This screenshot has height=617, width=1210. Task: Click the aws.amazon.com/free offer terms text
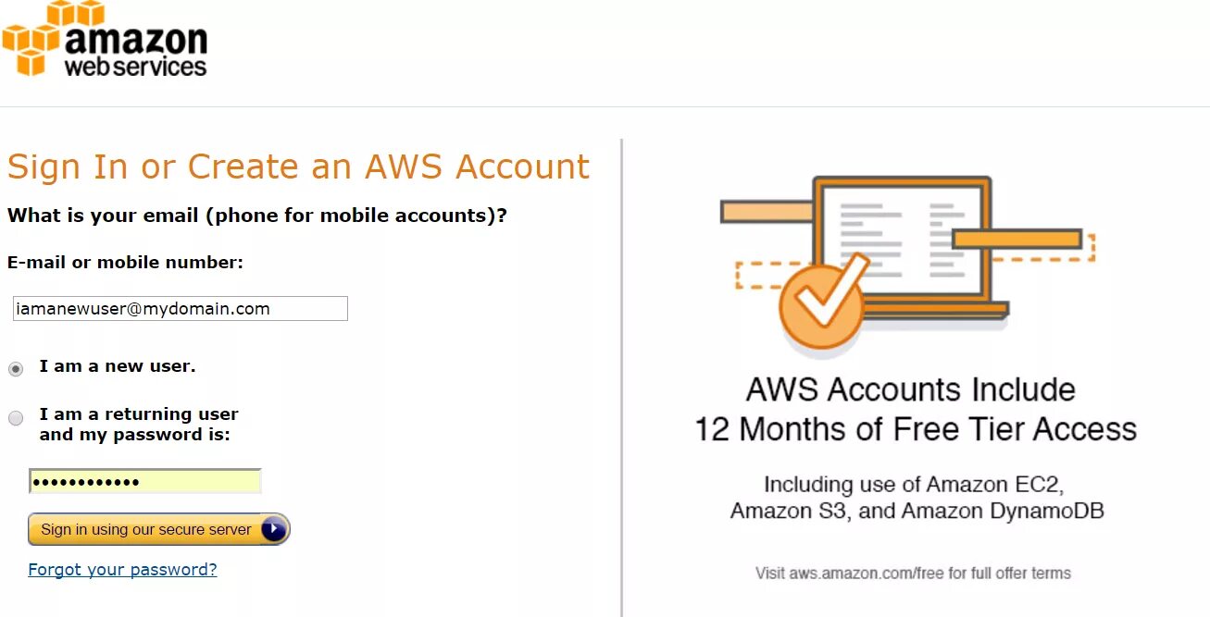tap(913, 574)
